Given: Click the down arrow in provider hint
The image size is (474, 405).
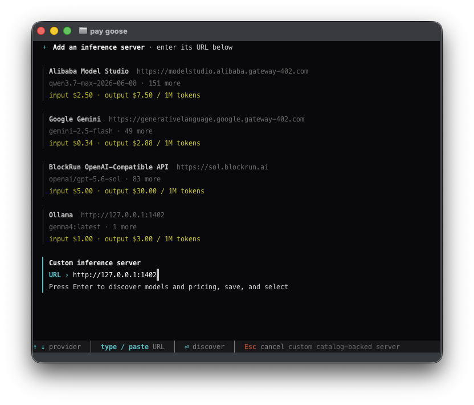Looking at the screenshot, I should 43,347.
